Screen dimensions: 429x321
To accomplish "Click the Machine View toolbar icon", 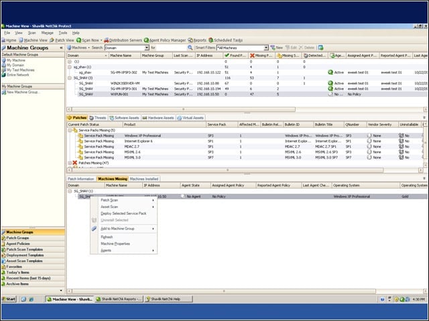I will (33, 40).
